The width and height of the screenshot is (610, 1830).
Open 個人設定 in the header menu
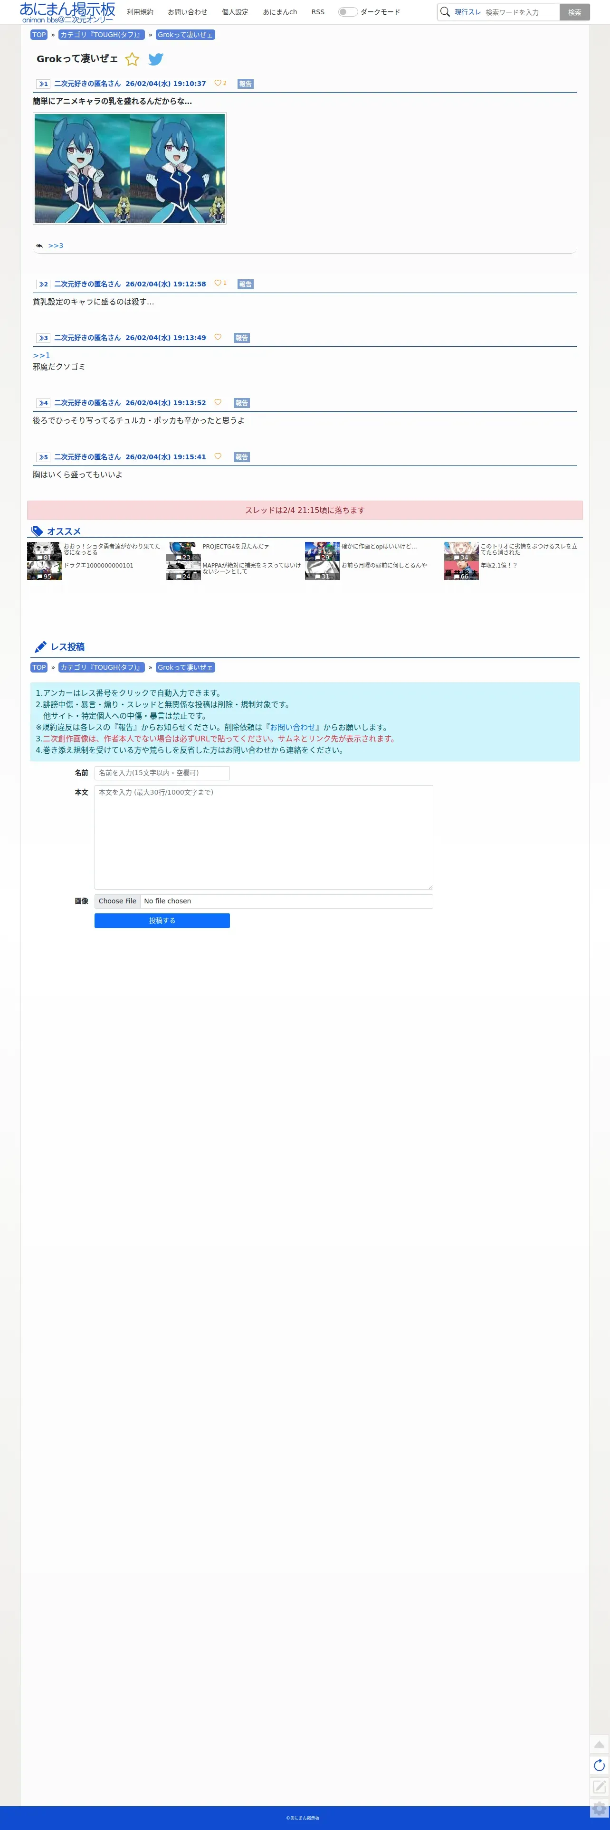click(x=235, y=12)
